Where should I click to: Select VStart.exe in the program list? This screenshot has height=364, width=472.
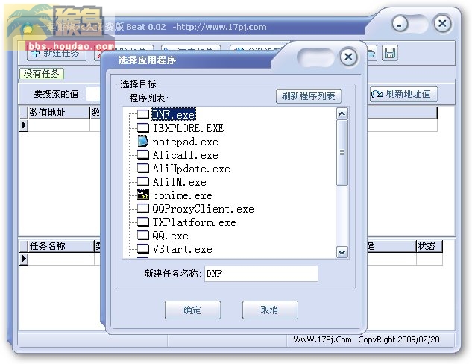point(183,249)
